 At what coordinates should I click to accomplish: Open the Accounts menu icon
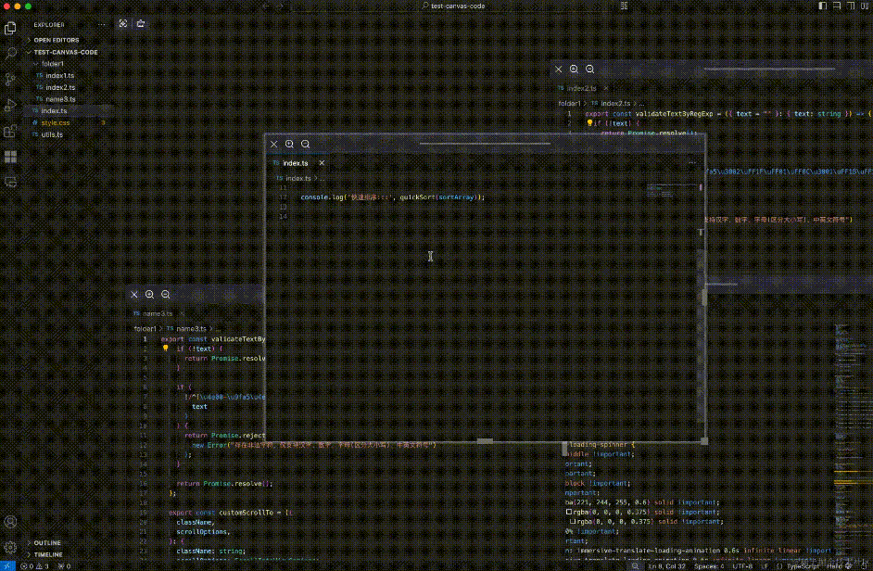(x=10, y=522)
